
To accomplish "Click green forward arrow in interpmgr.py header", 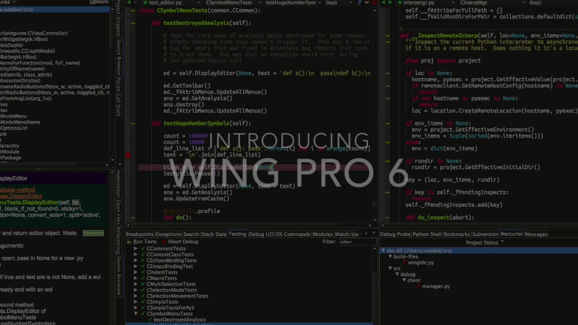I will click(x=391, y=3).
